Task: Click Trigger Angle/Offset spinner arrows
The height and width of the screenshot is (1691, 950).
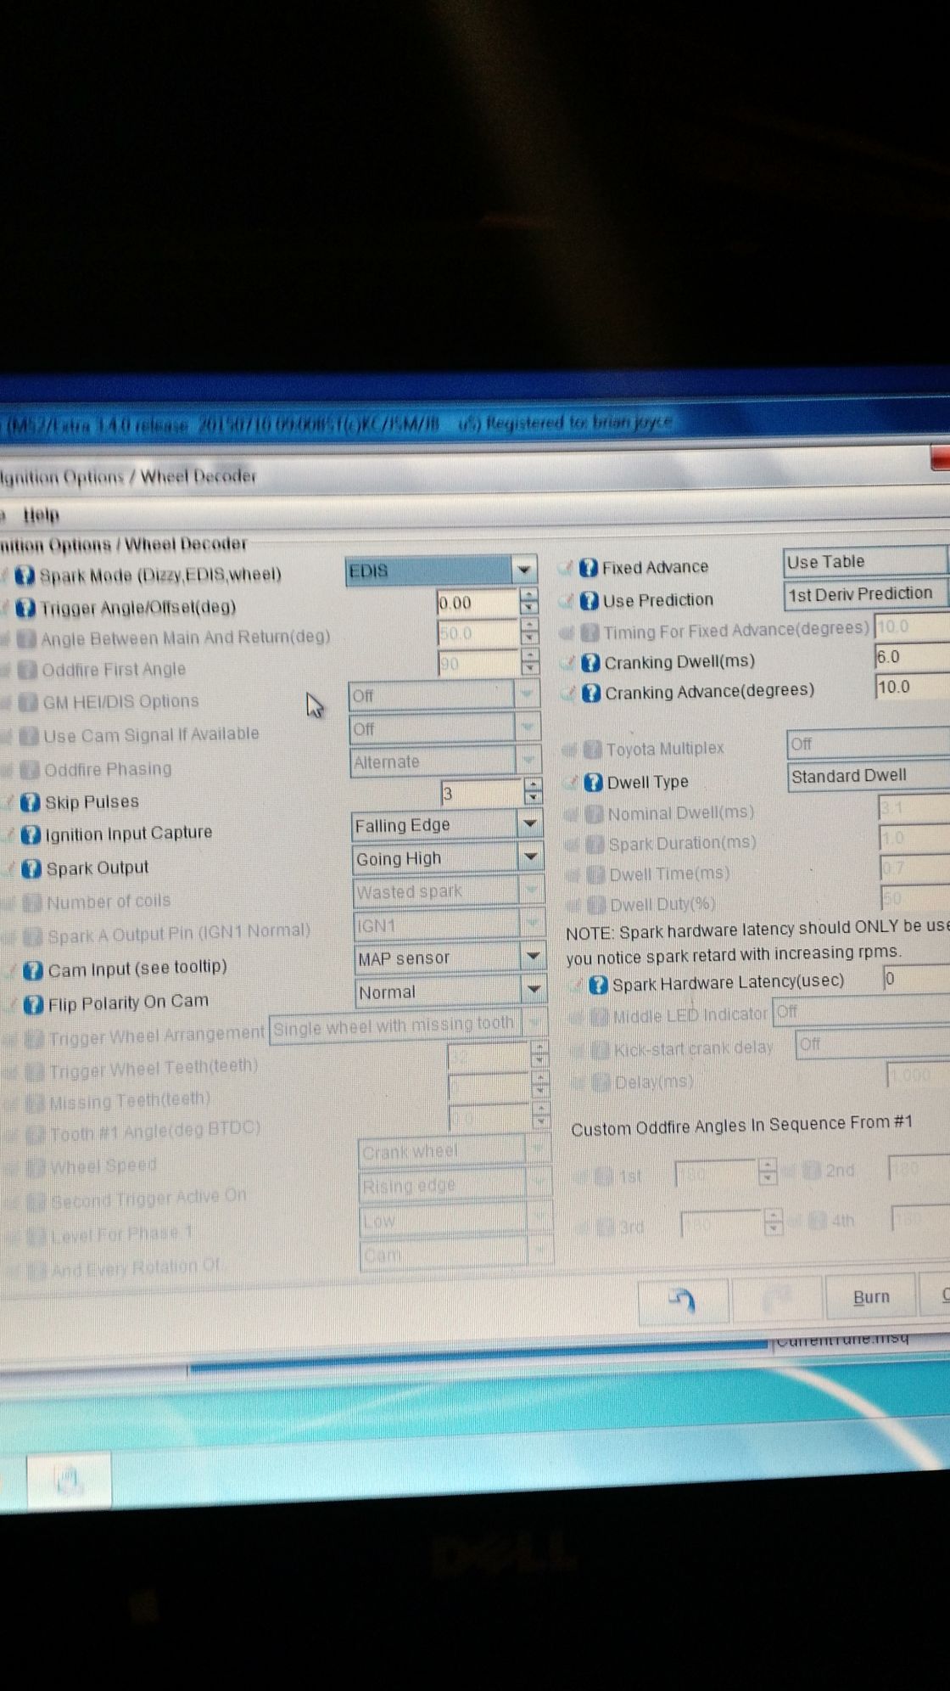Action: click(x=529, y=602)
